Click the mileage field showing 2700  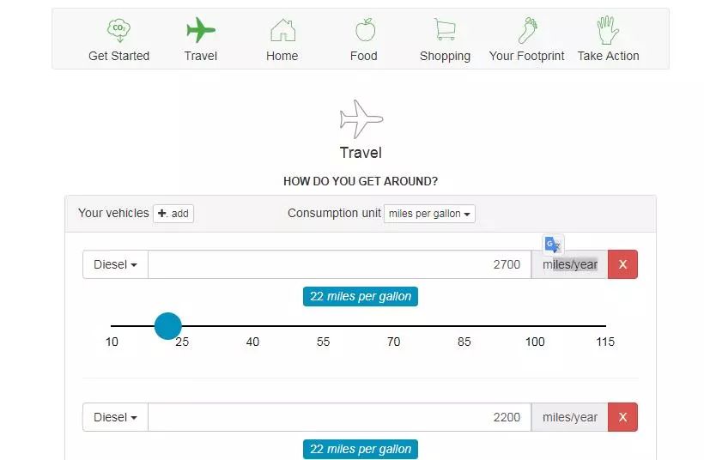pos(339,264)
